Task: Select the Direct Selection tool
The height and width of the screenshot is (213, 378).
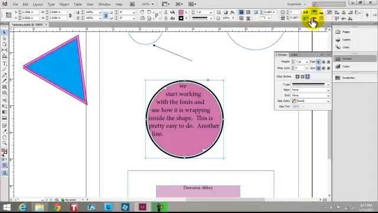Action: [x=4, y=38]
